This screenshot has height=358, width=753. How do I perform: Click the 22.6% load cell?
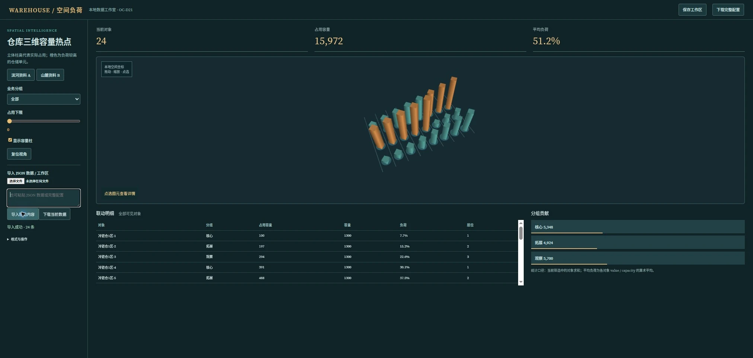click(x=405, y=257)
